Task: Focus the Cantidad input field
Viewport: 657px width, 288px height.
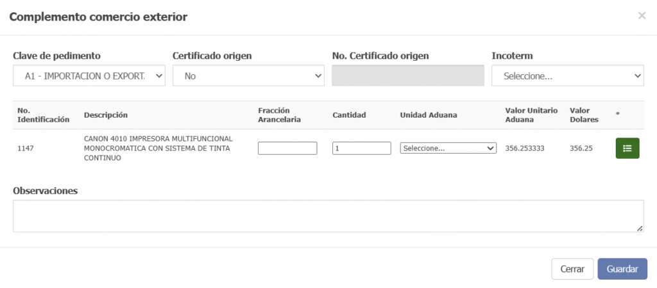Action: click(361, 148)
